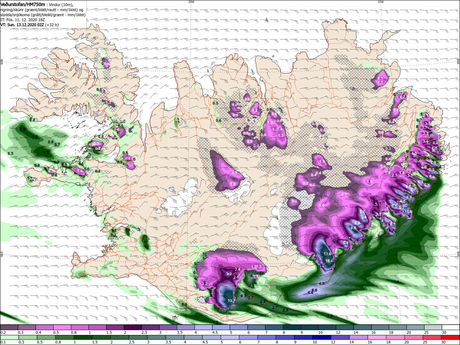Click the 4.0 precipitation value
460x345 pixels.
(424, 167)
